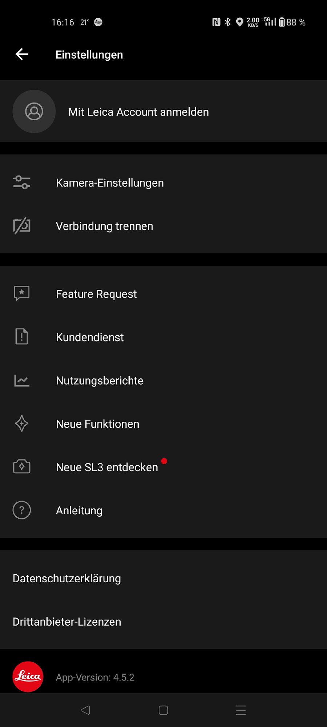
Task: Select Verbindung trennen
Action: point(105,226)
